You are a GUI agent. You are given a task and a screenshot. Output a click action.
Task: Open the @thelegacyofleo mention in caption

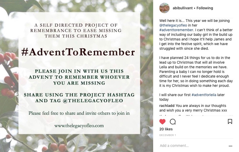click(x=173, y=25)
